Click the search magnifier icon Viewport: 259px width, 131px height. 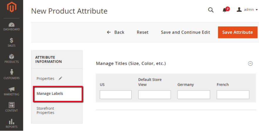pyautogui.click(x=211, y=10)
